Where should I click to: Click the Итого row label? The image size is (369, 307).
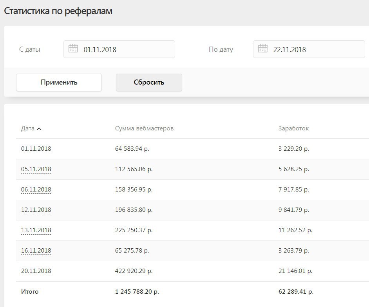point(30,292)
